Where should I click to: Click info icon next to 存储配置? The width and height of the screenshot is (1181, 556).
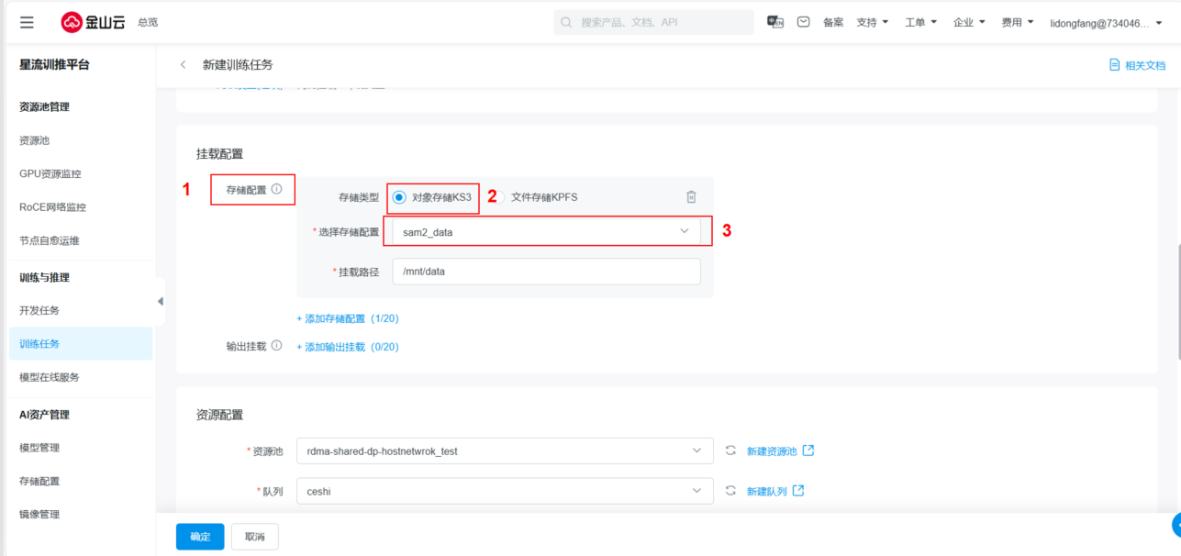click(276, 190)
